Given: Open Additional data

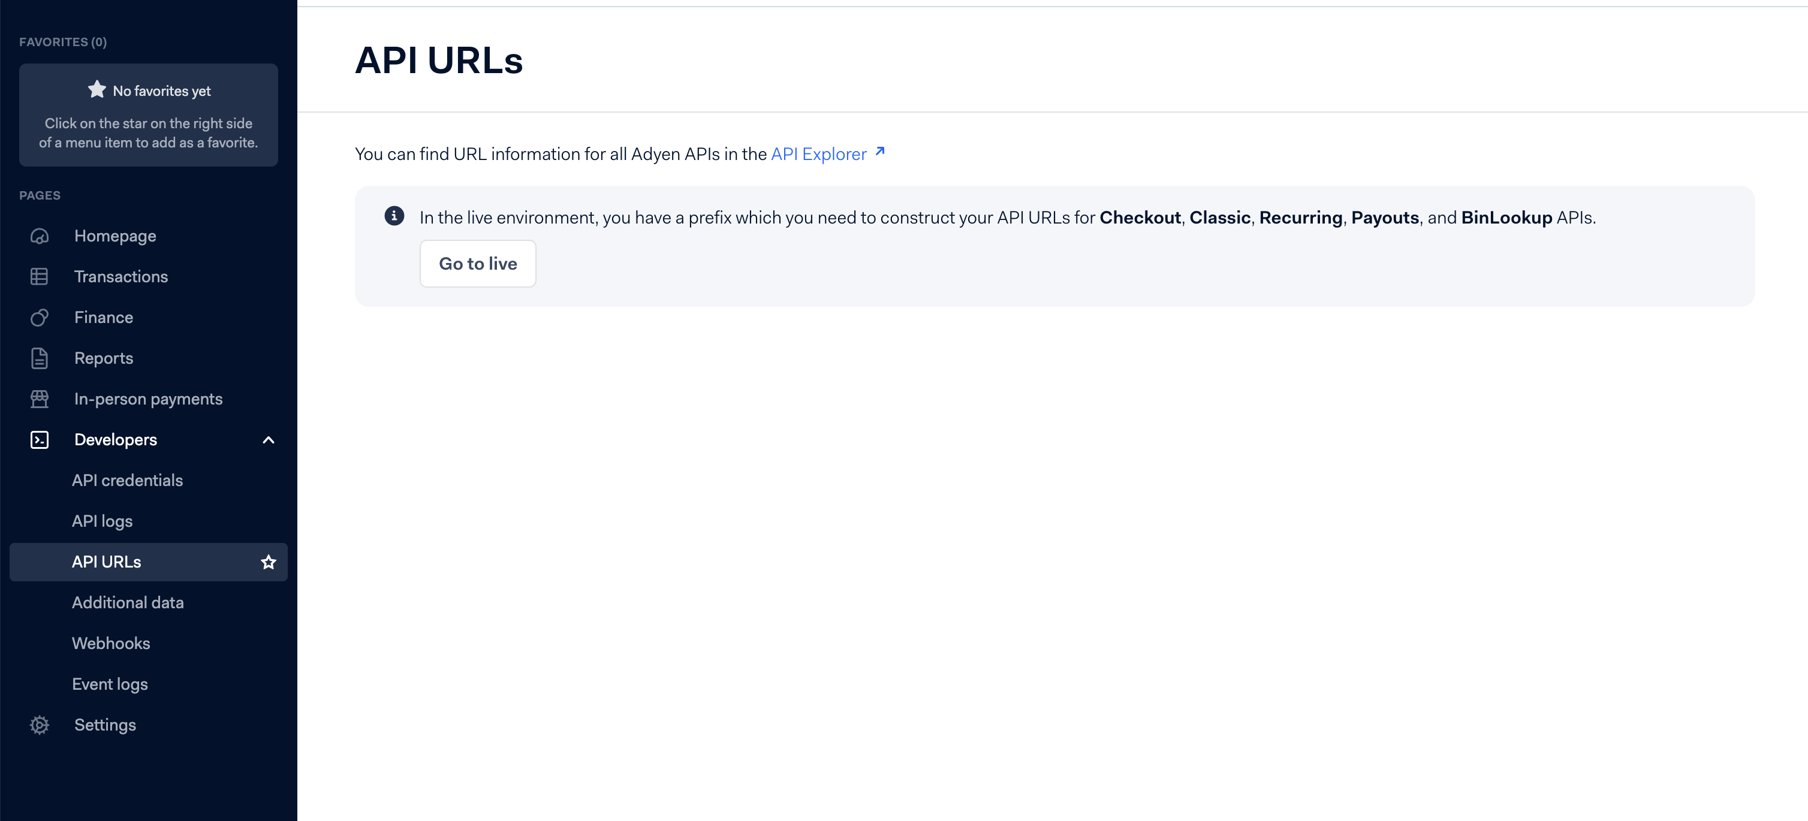Looking at the screenshot, I should (x=128, y=603).
